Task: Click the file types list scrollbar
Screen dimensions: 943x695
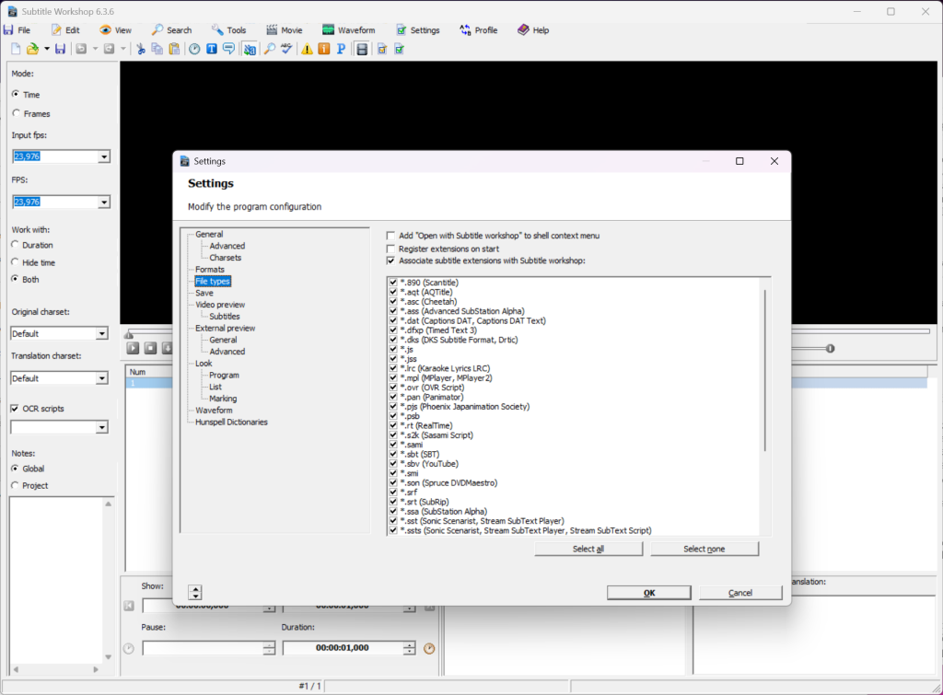Action: (765, 370)
